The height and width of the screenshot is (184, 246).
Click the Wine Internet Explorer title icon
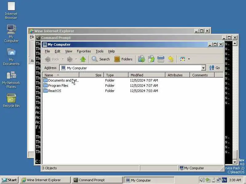point(31,31)
